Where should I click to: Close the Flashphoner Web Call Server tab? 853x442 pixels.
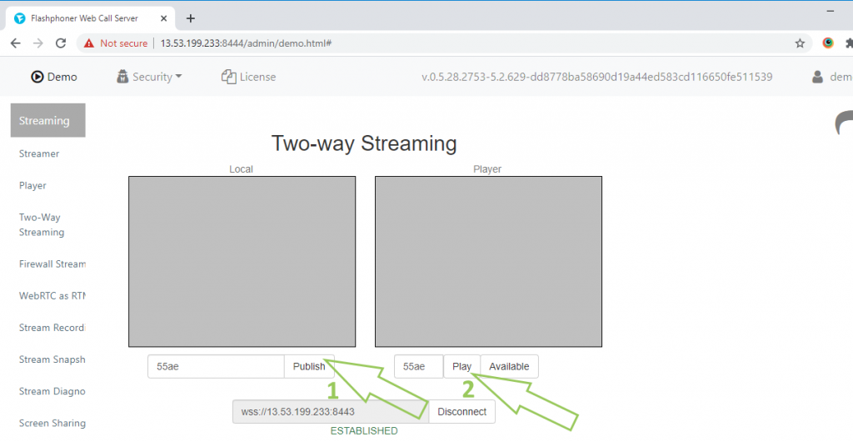click(x=164, y=18)
